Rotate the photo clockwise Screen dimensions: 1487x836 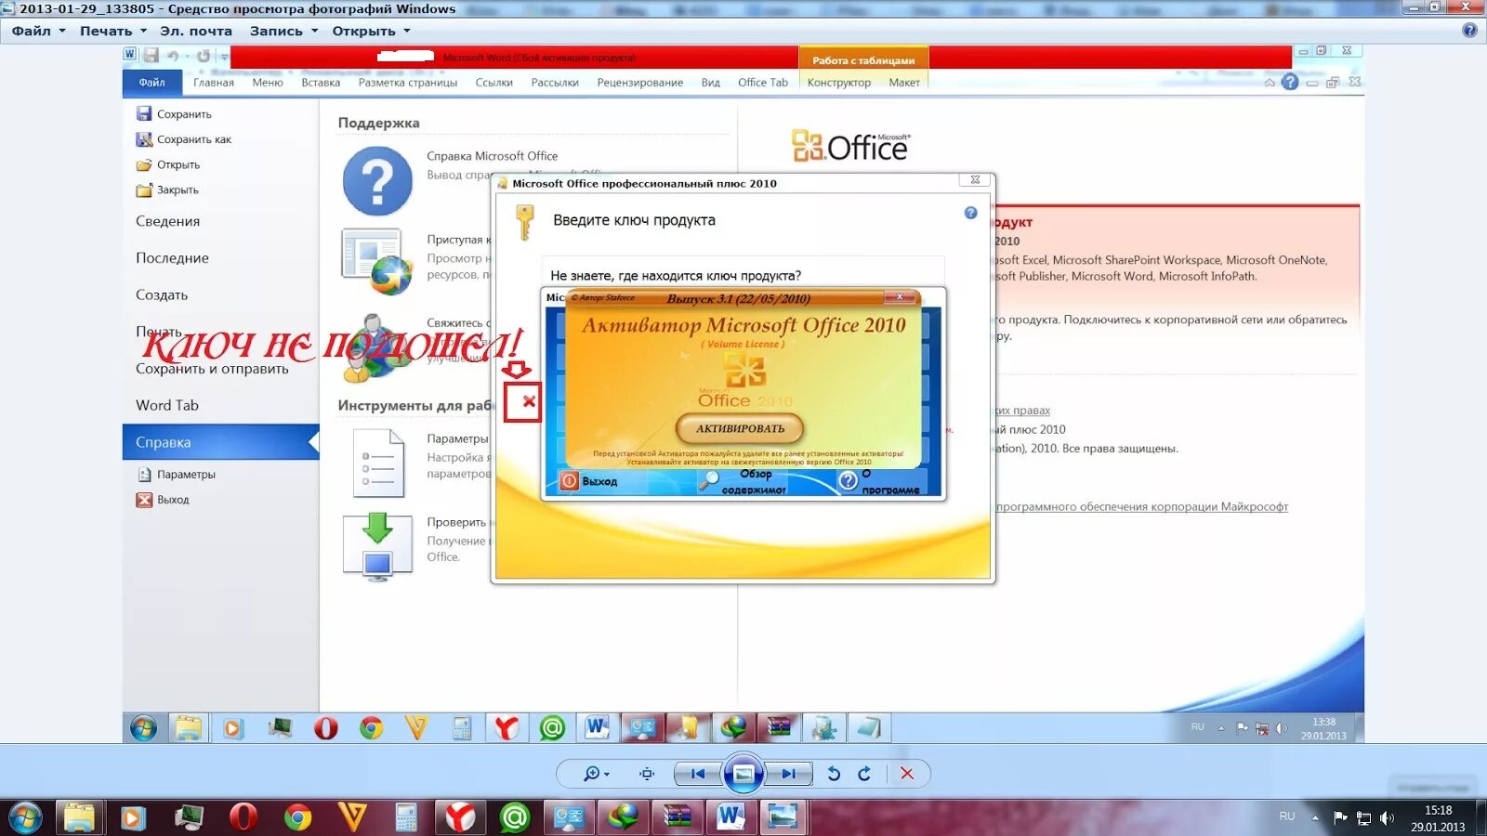point(864,774)
